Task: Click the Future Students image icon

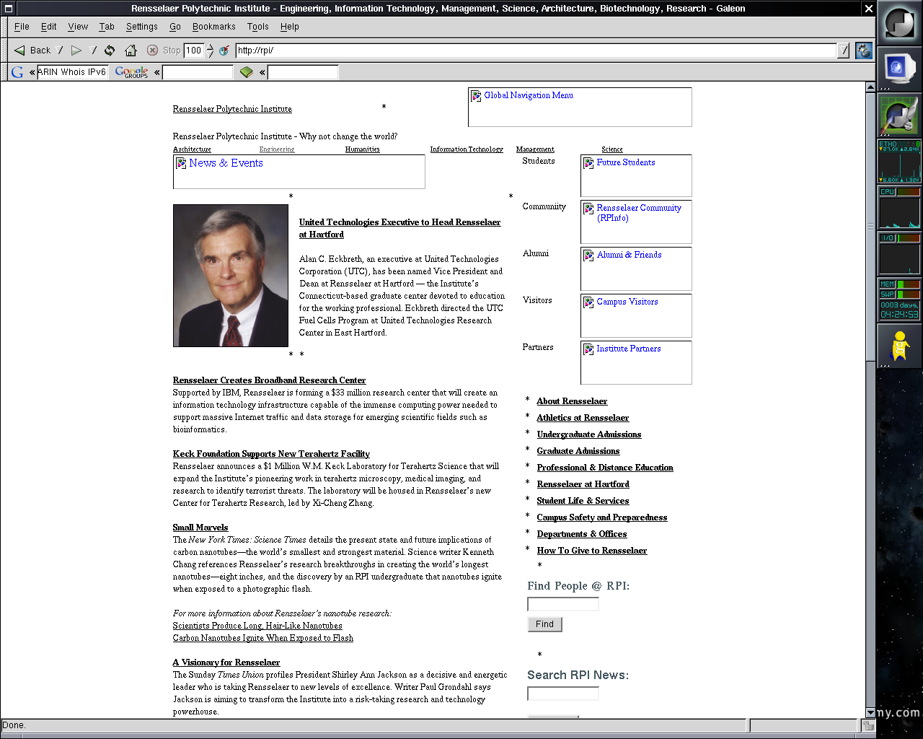Action: click(x=588, y=163)
